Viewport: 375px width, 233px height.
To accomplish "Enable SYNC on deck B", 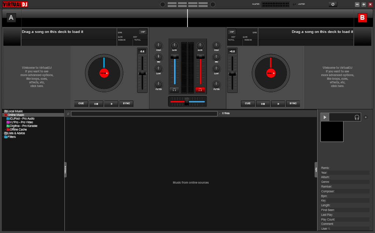I will pos(293,104).
